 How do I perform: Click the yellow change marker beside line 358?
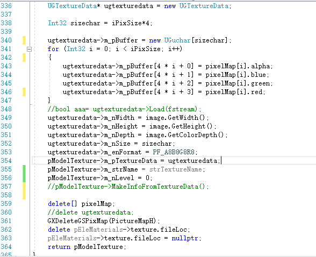[24, 195]
